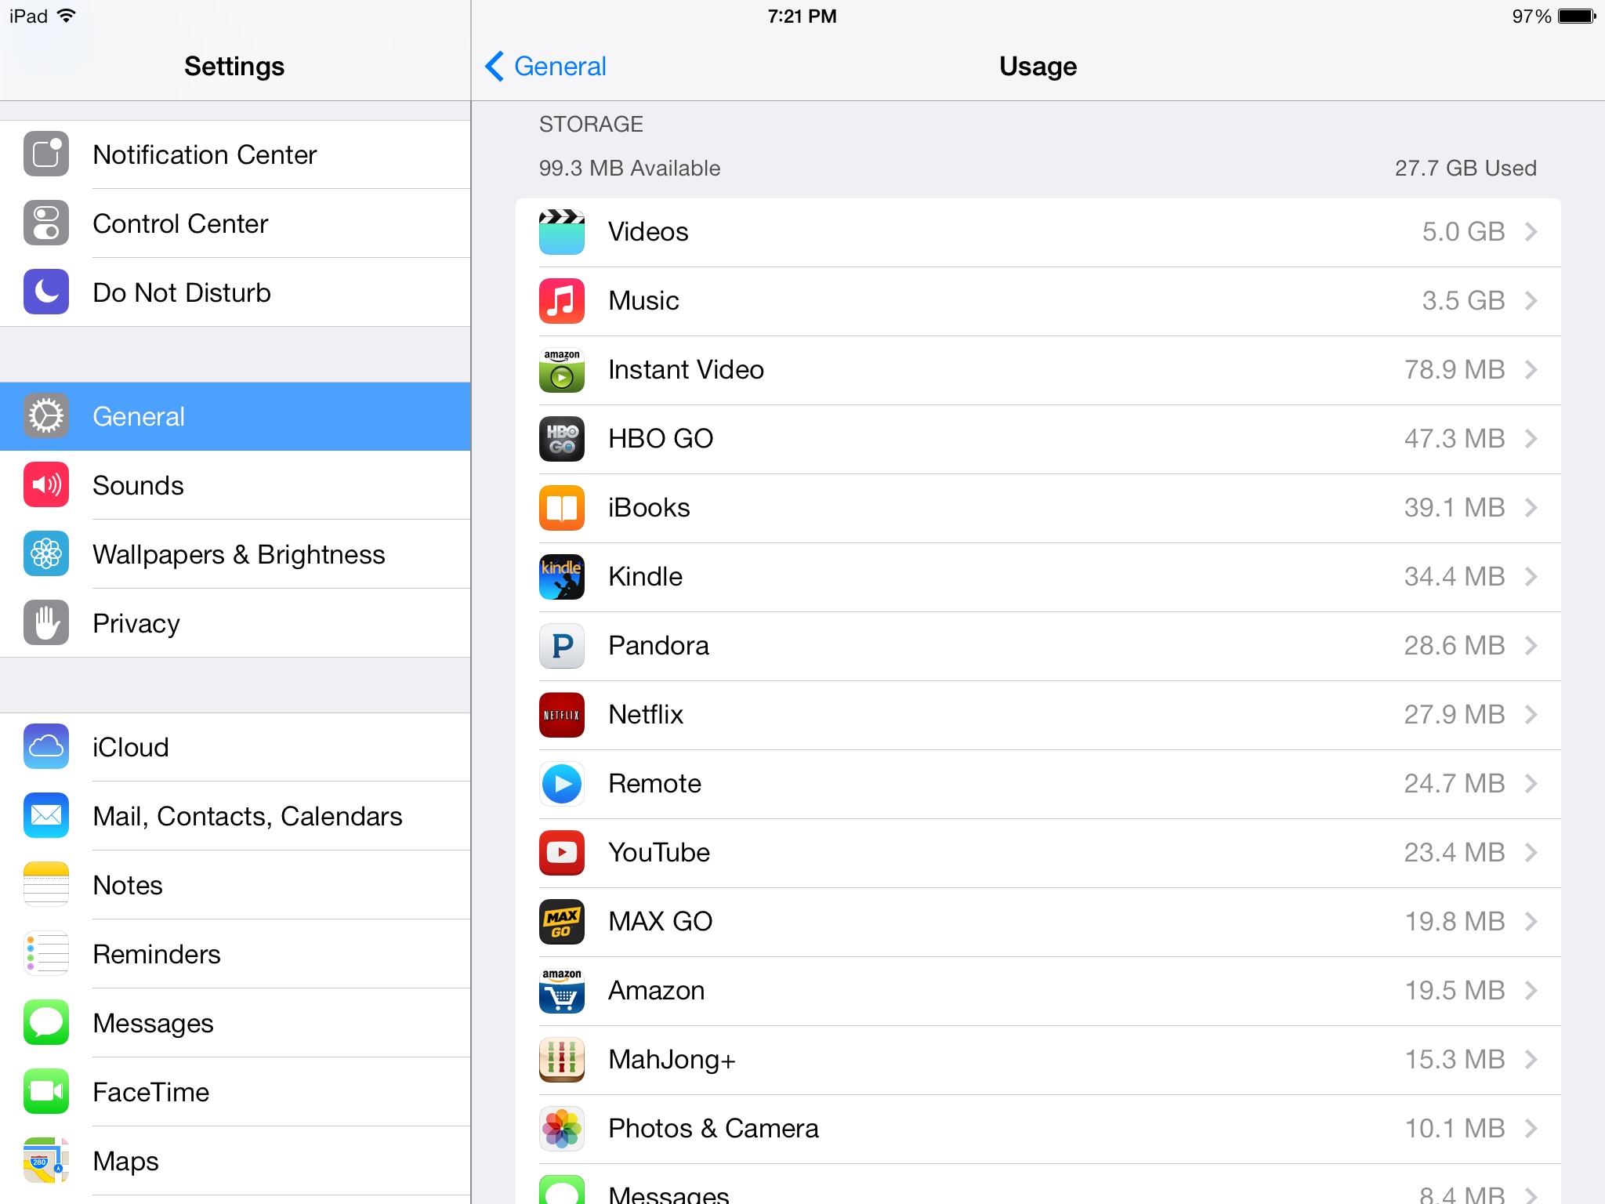Viewport: 1605px width, 1204px height.
Task: Tap the Music note icon
Action: [x=562, y=301]
